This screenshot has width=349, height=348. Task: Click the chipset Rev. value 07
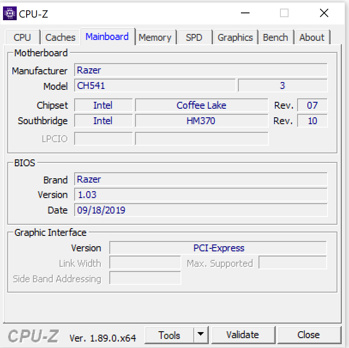coord(312,105)
